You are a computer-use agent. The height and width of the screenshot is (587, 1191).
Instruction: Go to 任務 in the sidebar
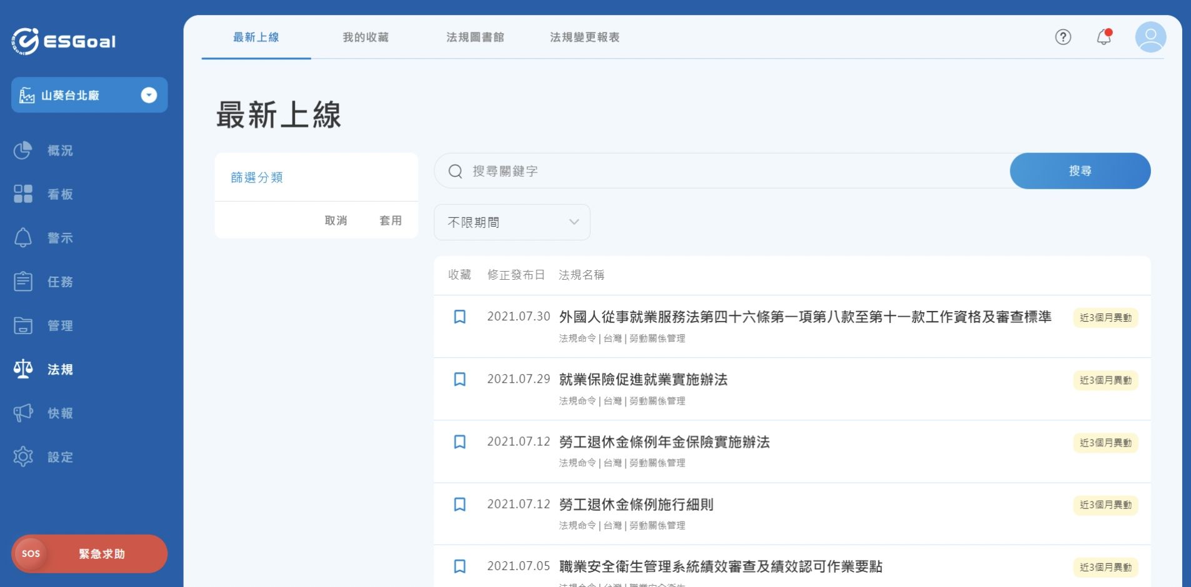point(60,282)
